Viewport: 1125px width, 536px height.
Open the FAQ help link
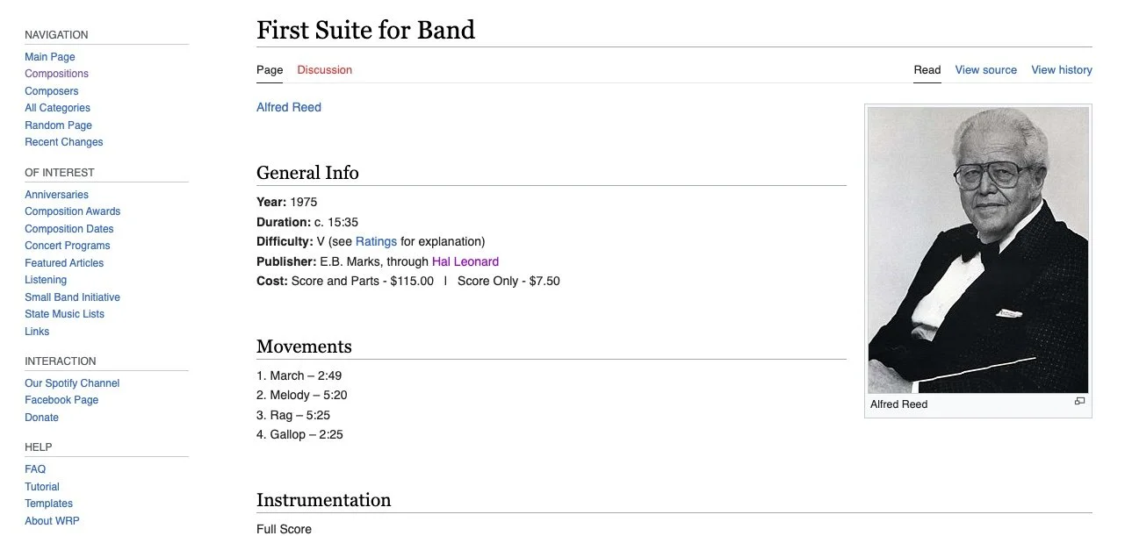(35, 469)
